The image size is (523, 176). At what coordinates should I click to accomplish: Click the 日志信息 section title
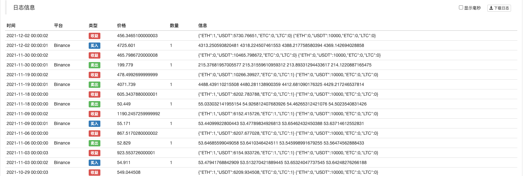point(24,8)
